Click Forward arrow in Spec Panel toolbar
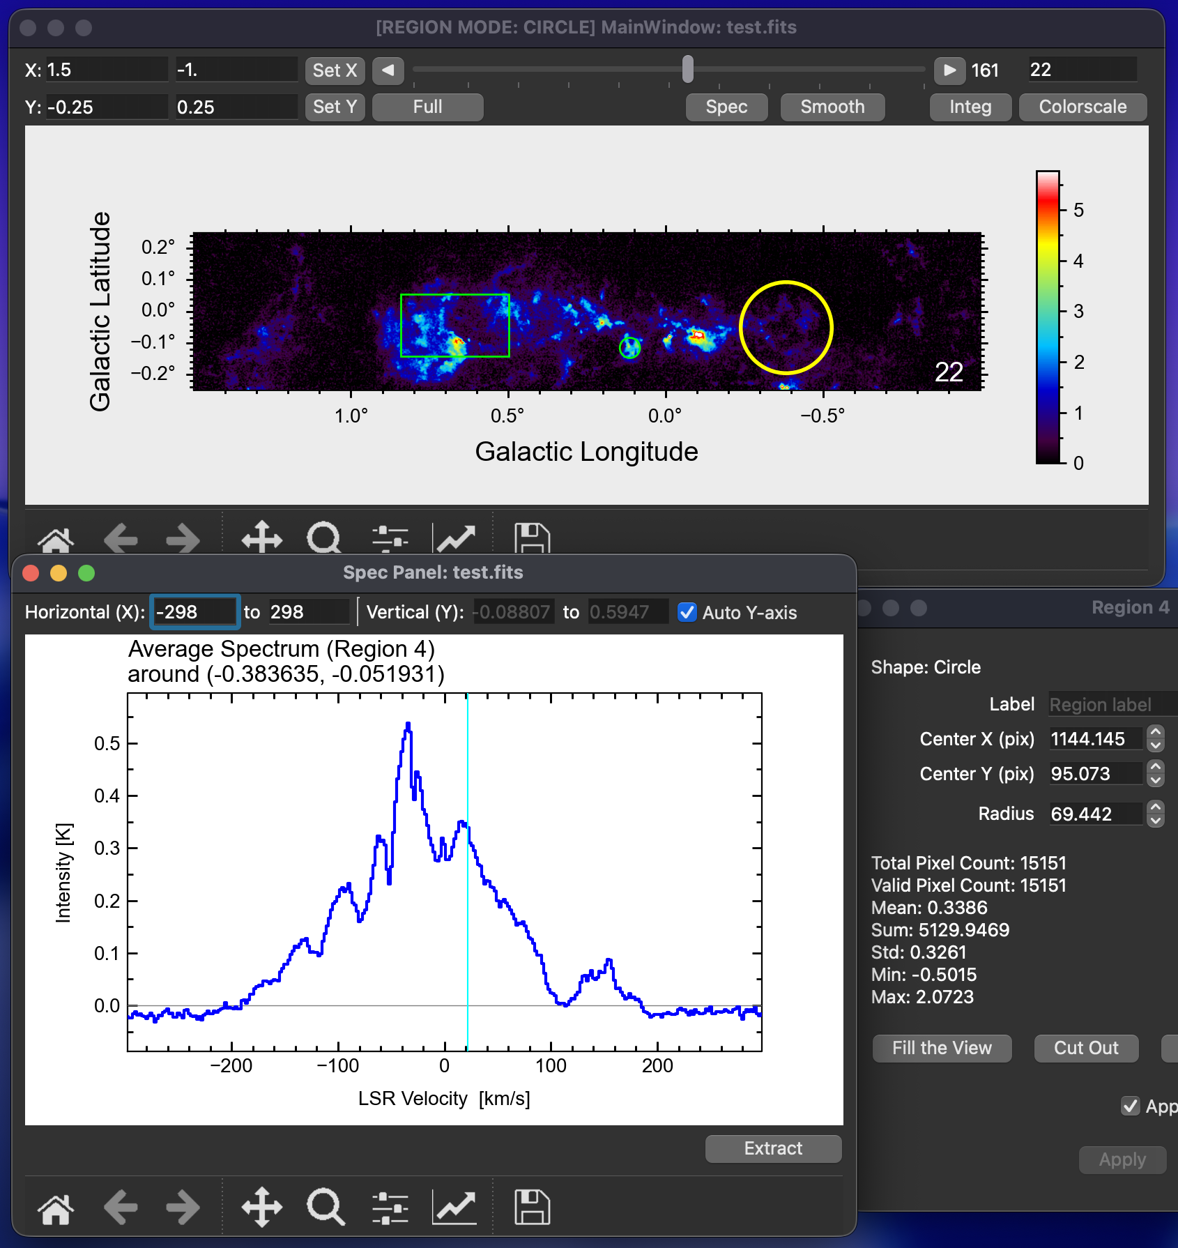The height and width of the screenshot is (1248, 1178). [183, 1208]
